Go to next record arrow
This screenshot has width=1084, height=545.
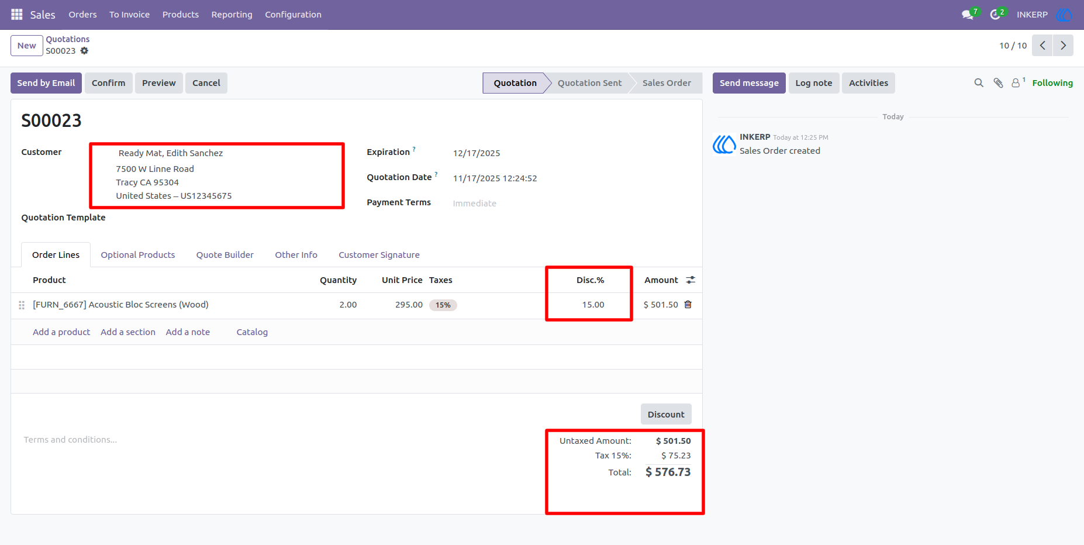[x=1063, y=46]
